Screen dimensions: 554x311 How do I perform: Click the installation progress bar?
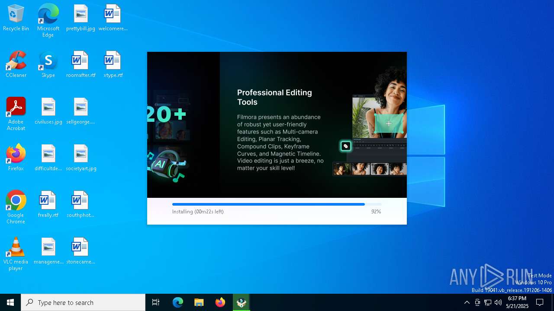tap(277, 204)
